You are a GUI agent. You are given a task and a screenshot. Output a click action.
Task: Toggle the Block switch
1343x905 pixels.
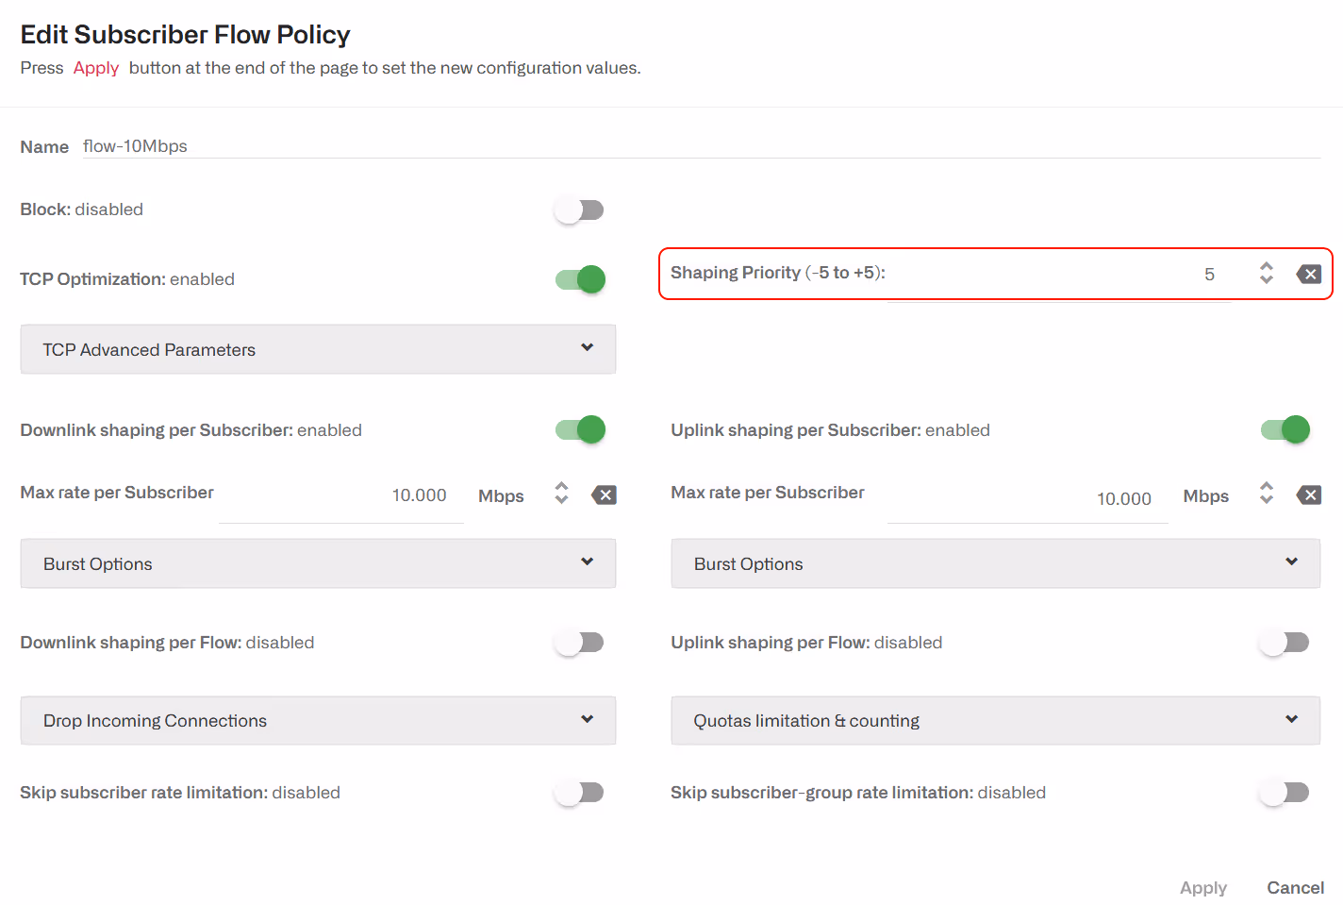click(x=579, y=209)
